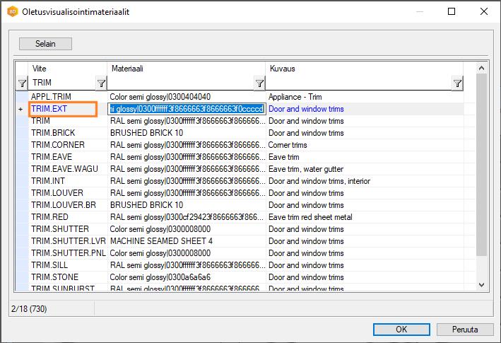Click the MACHINE SEAMED SHEET 4 material cell

161,241
